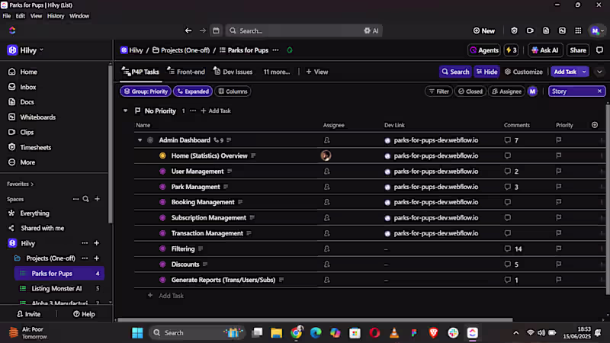
Task: Click the horizontal scrollbar at bottom
Action: pos(315,320)
